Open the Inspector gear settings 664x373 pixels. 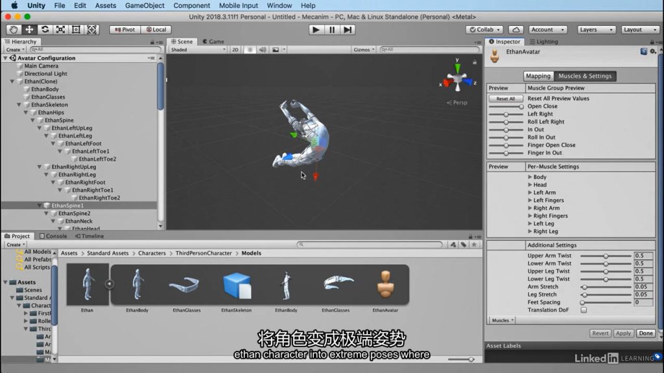653,52
